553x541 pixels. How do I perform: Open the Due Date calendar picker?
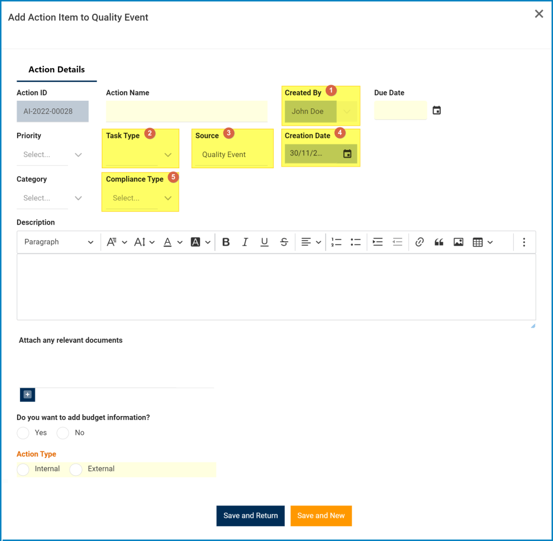click(437, 111)
